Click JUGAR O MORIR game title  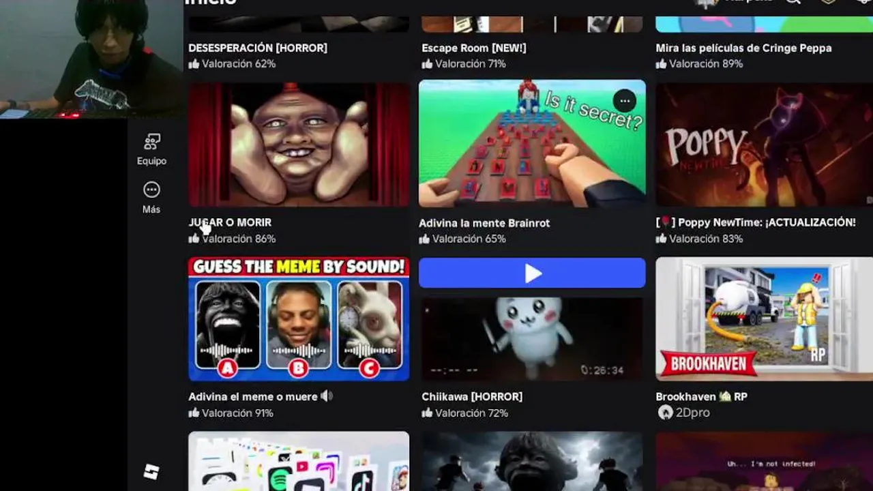[x=230, y=222]
